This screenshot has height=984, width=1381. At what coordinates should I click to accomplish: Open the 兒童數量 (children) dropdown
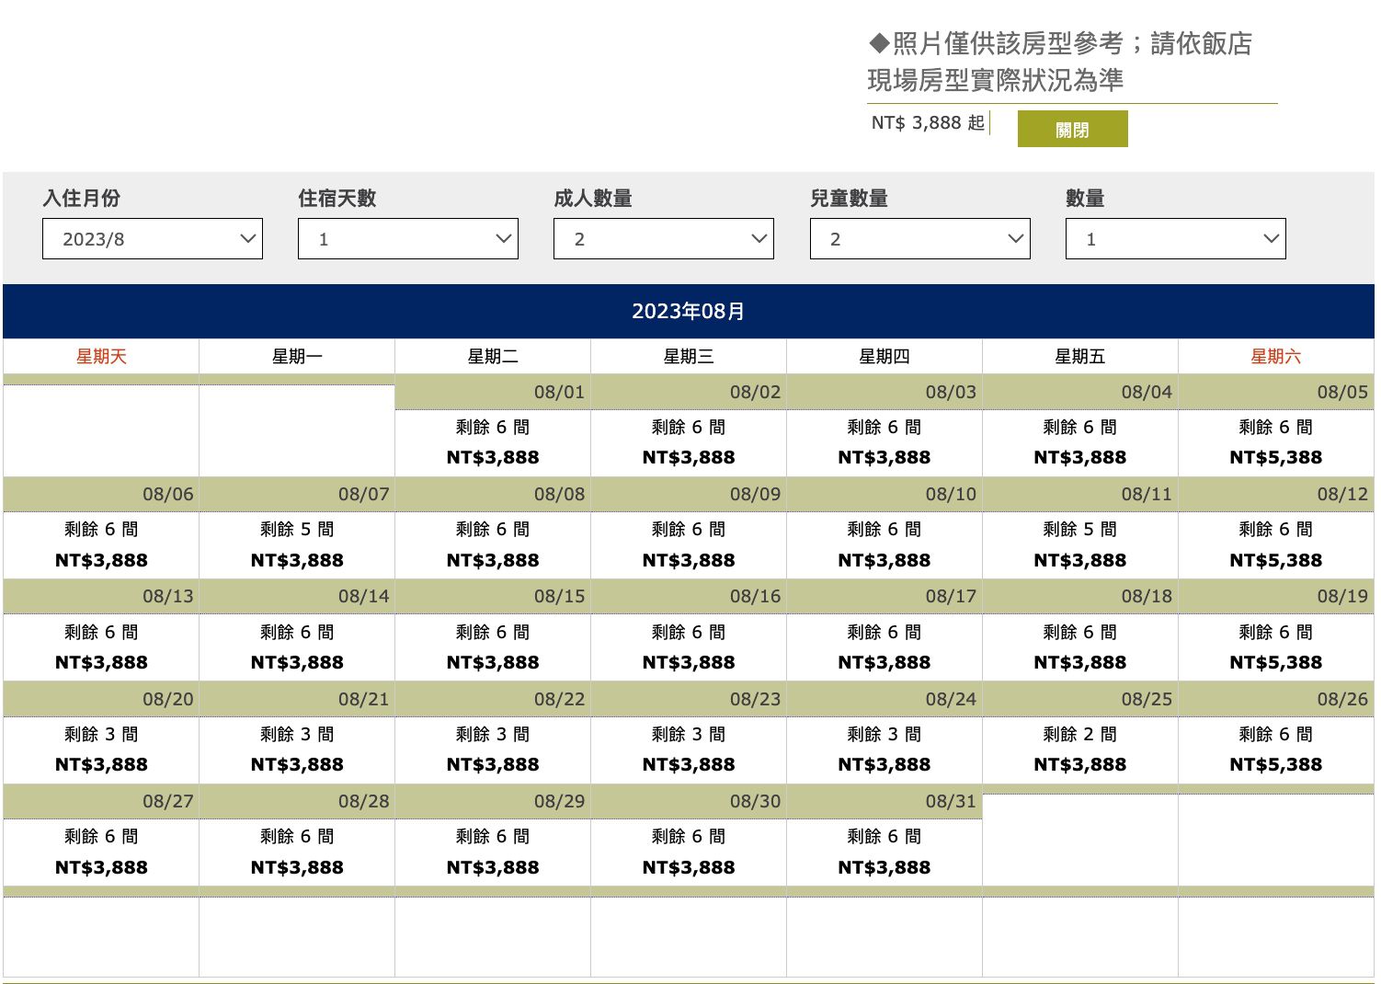[919, 238]
